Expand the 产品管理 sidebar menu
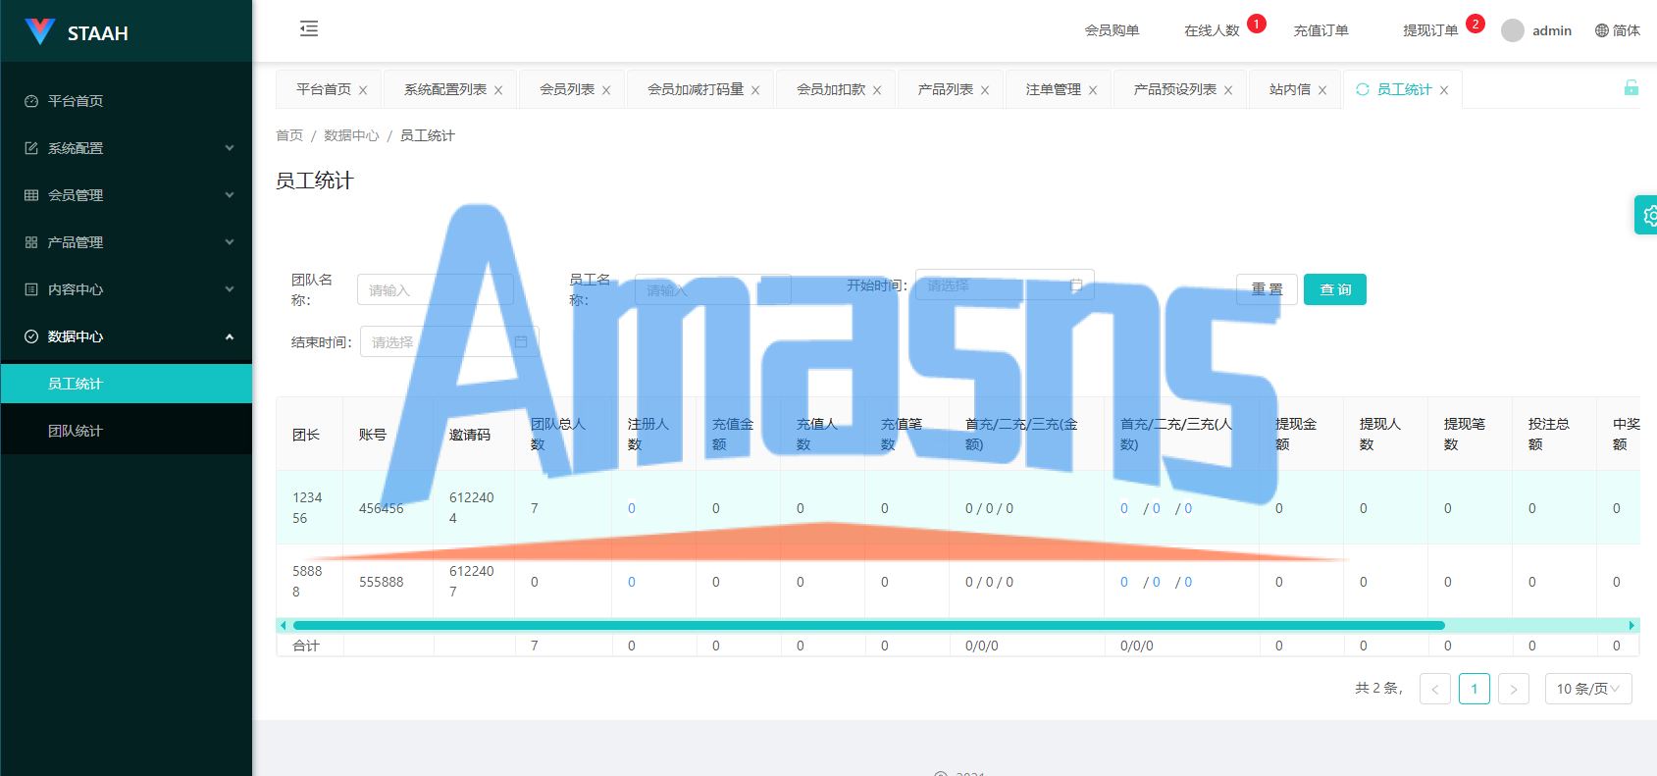Image resolution: width=1657 pixels, height=776 pixels. pos(127,242)
